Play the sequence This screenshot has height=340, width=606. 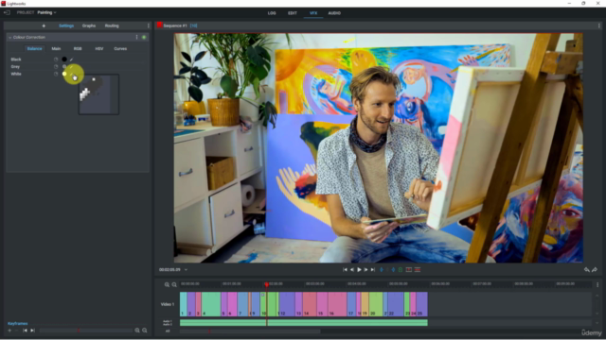(359, 270)
